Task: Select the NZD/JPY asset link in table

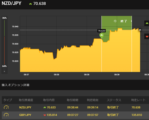Action: 25,107
